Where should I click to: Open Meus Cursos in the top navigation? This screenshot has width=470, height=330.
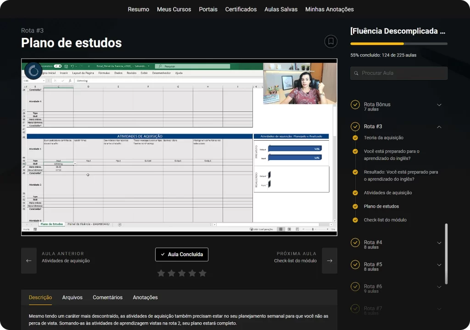(174, 9)
